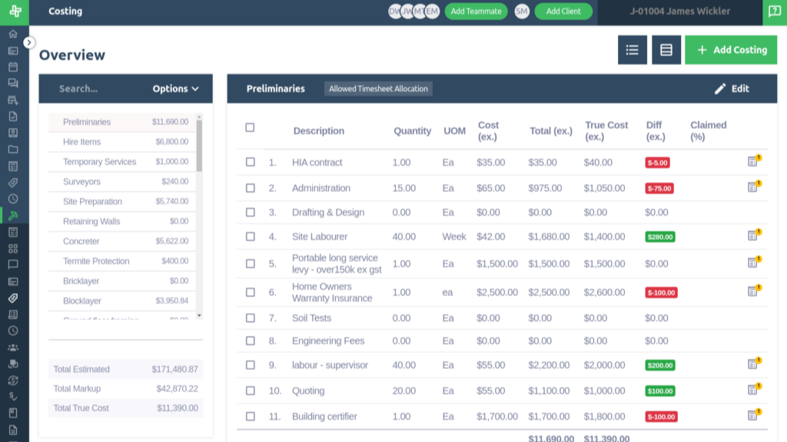Click the pencil Edit icon
Screen dimensions: 787x442
click(x=720, y=89)
